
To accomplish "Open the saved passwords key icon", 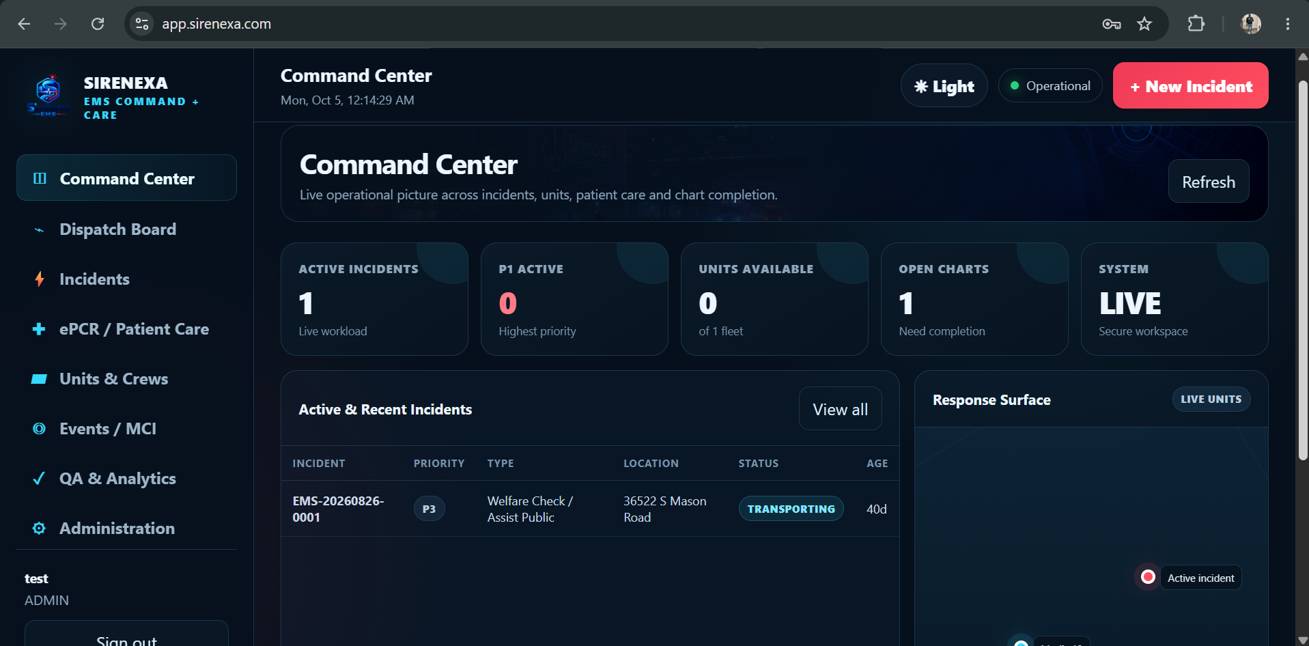I will point(1112,24).
